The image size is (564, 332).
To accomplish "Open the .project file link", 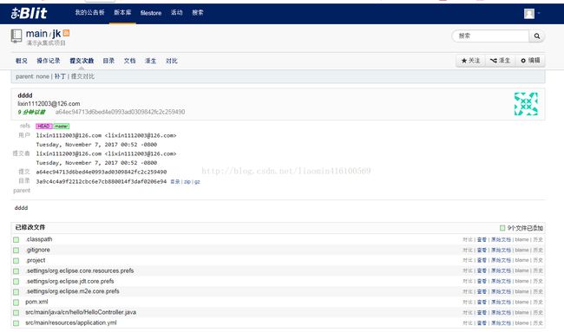I will [x=36, y=260].
